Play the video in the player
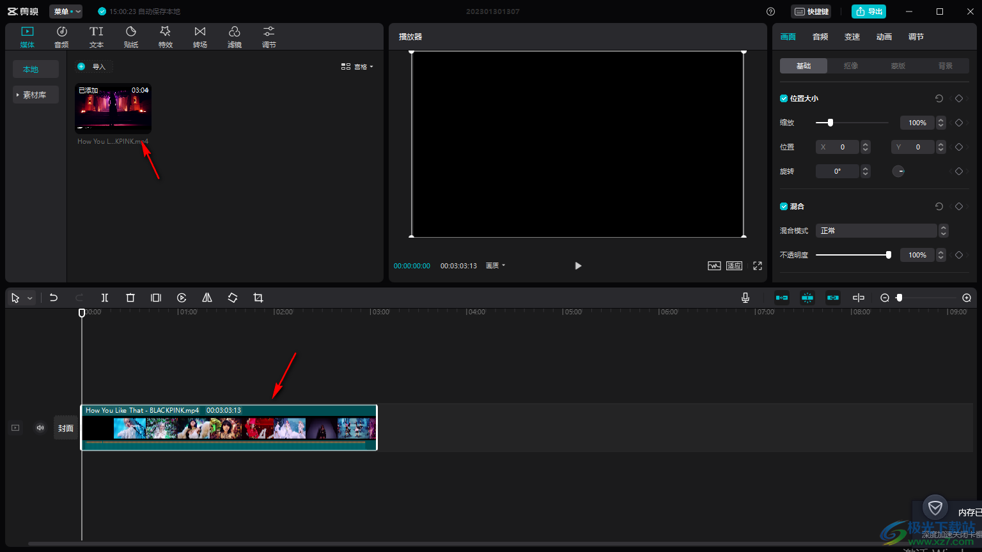 point(578,266)
